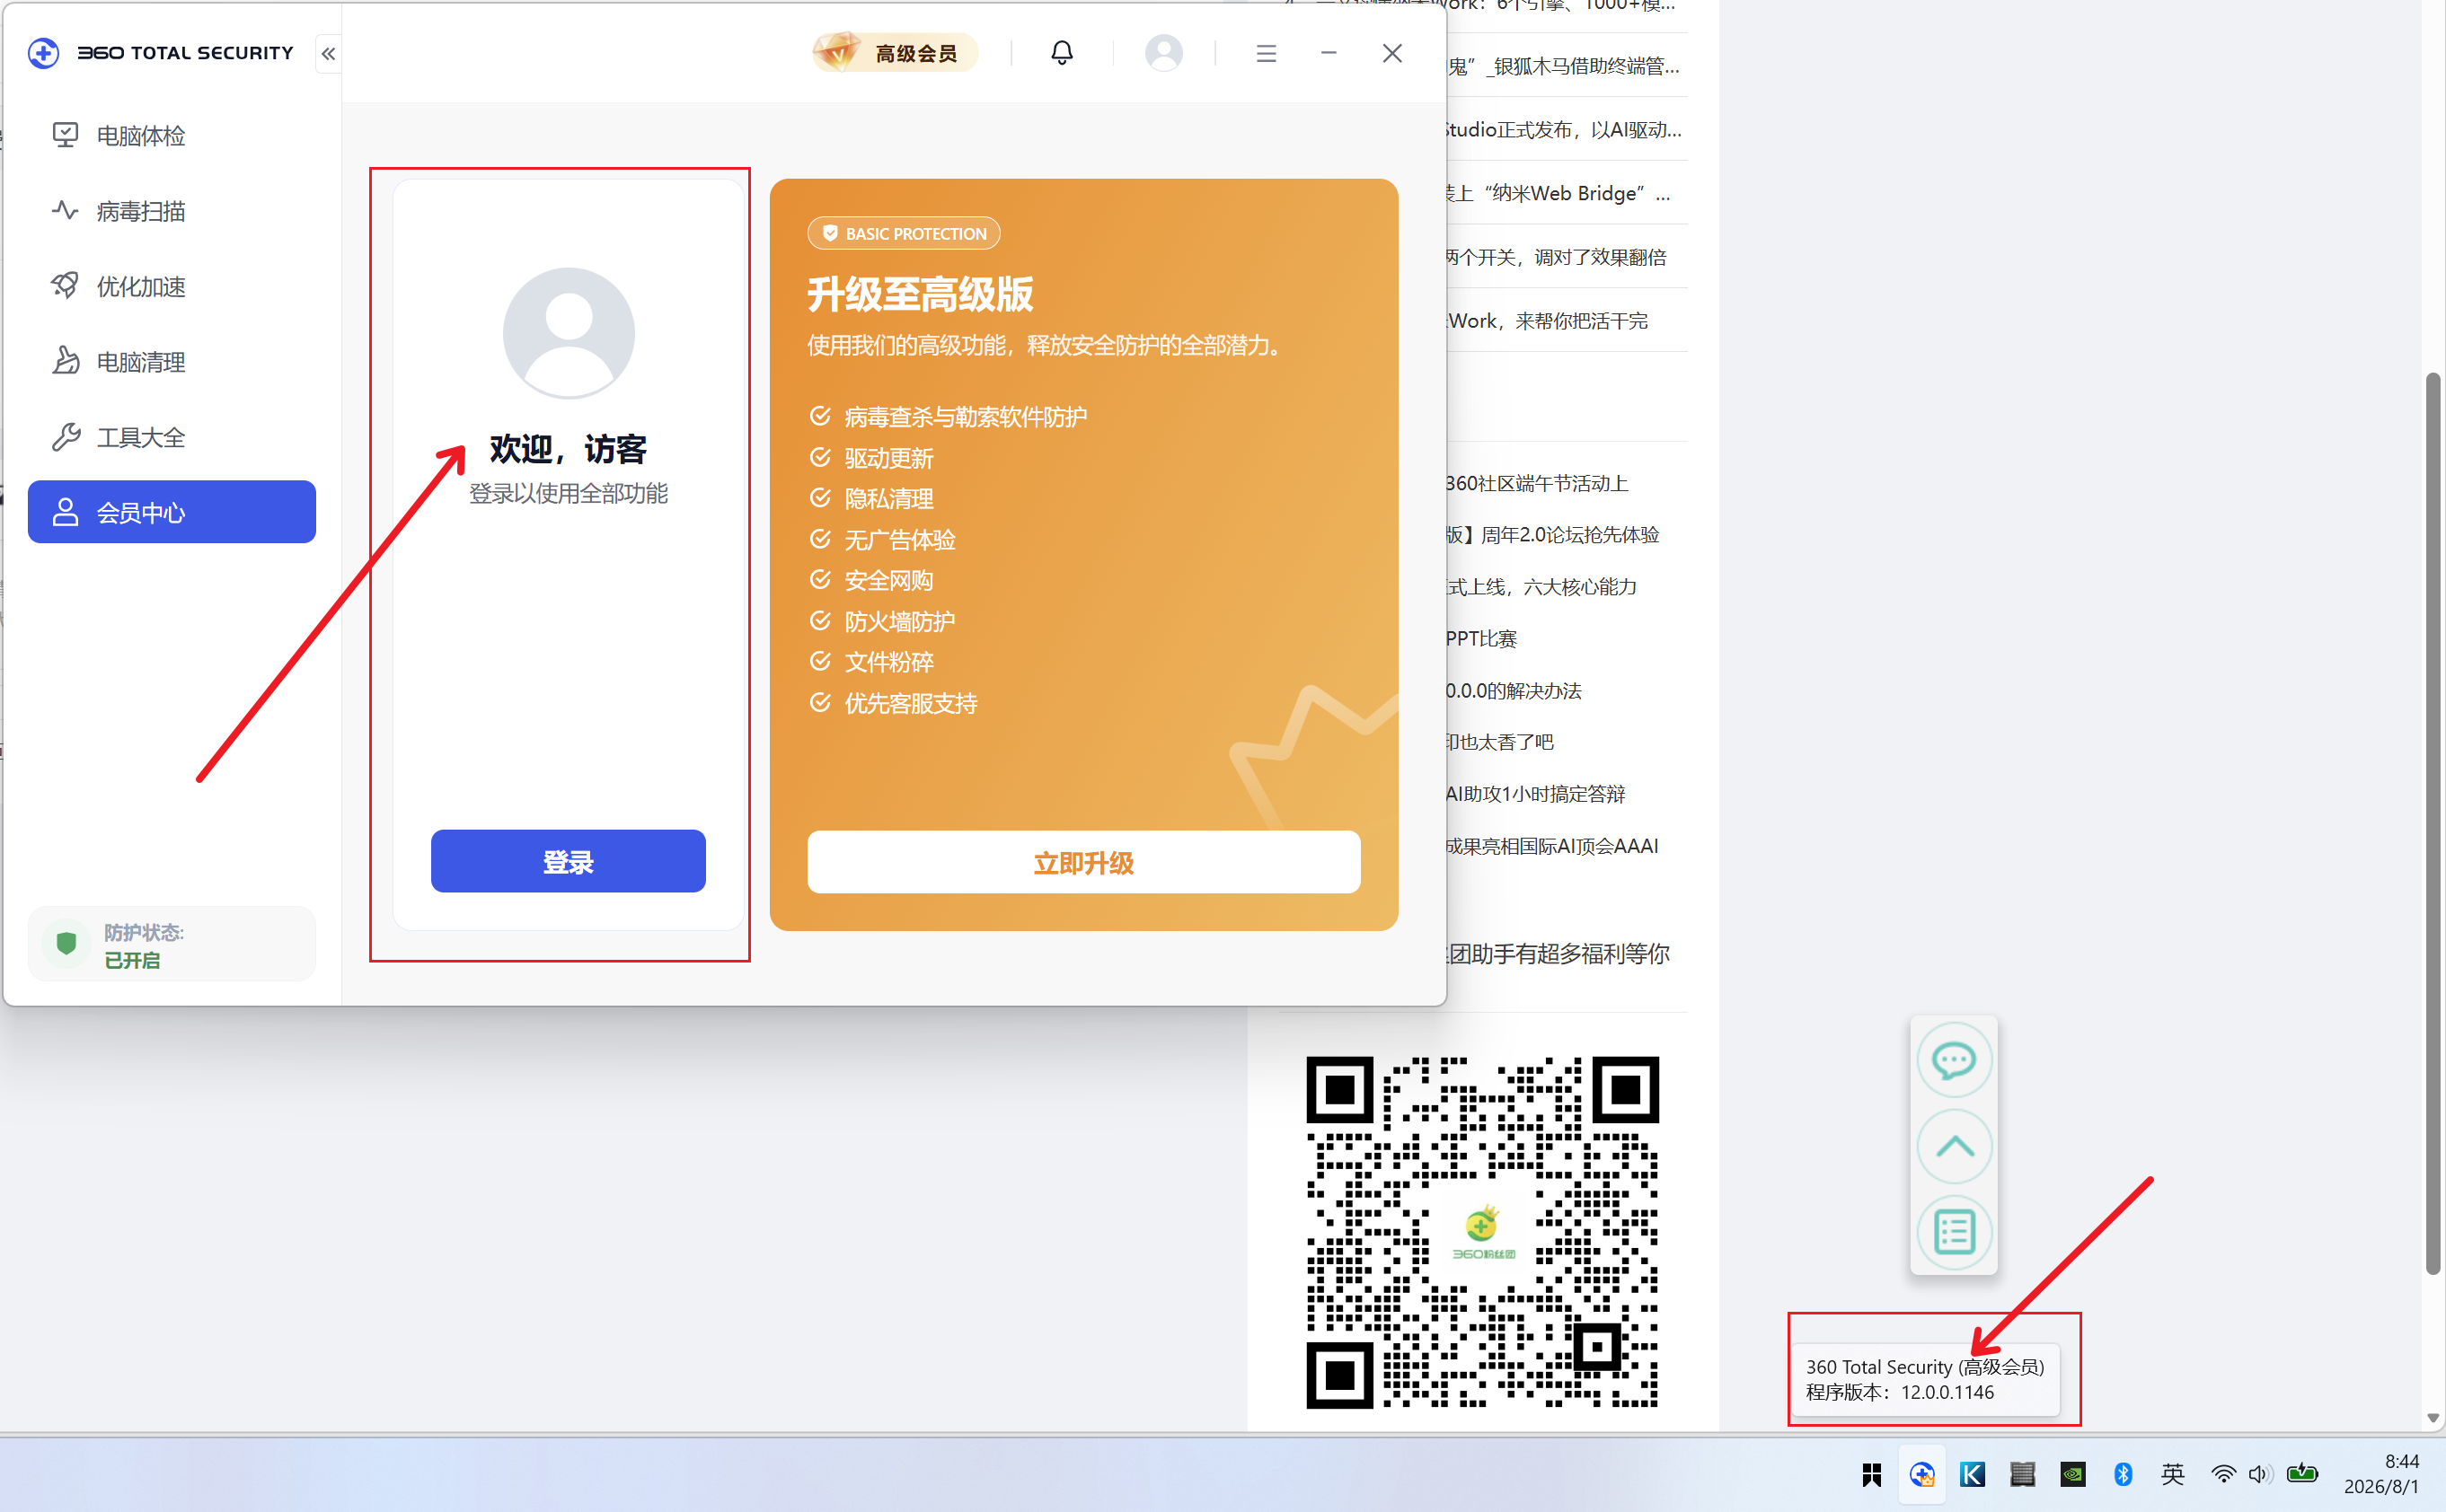Screen dimensions: 2446x1512
Task: Open the 优化加速 section
Action: click(x=172, y=286)
